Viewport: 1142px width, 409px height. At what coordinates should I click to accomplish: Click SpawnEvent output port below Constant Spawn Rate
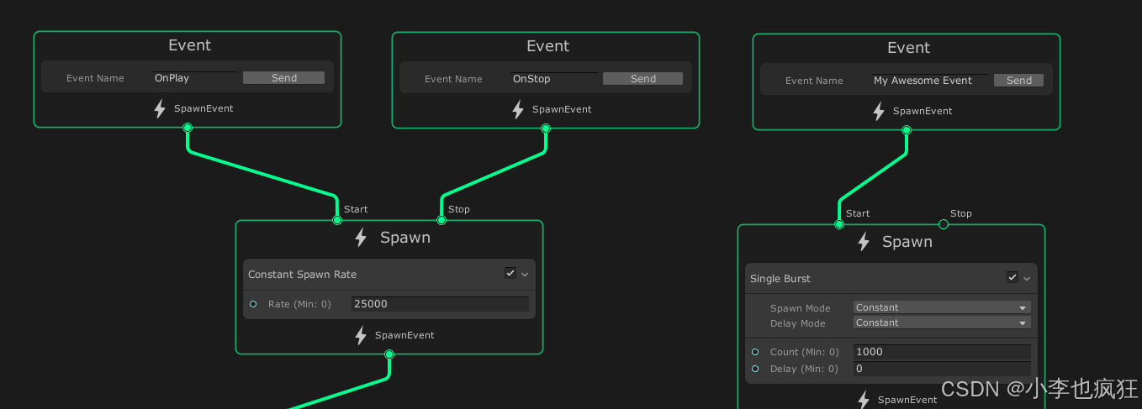389,354
